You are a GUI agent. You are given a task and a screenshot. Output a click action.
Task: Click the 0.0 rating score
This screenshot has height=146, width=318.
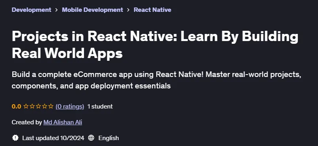[17, 107]
